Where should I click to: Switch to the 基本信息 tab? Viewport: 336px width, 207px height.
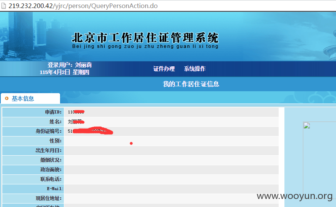coord(30,99)
